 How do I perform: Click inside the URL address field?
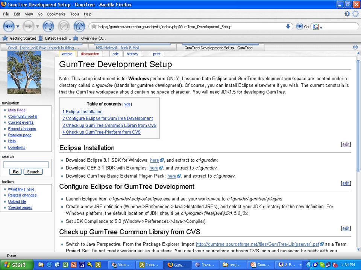click(191, 27)
